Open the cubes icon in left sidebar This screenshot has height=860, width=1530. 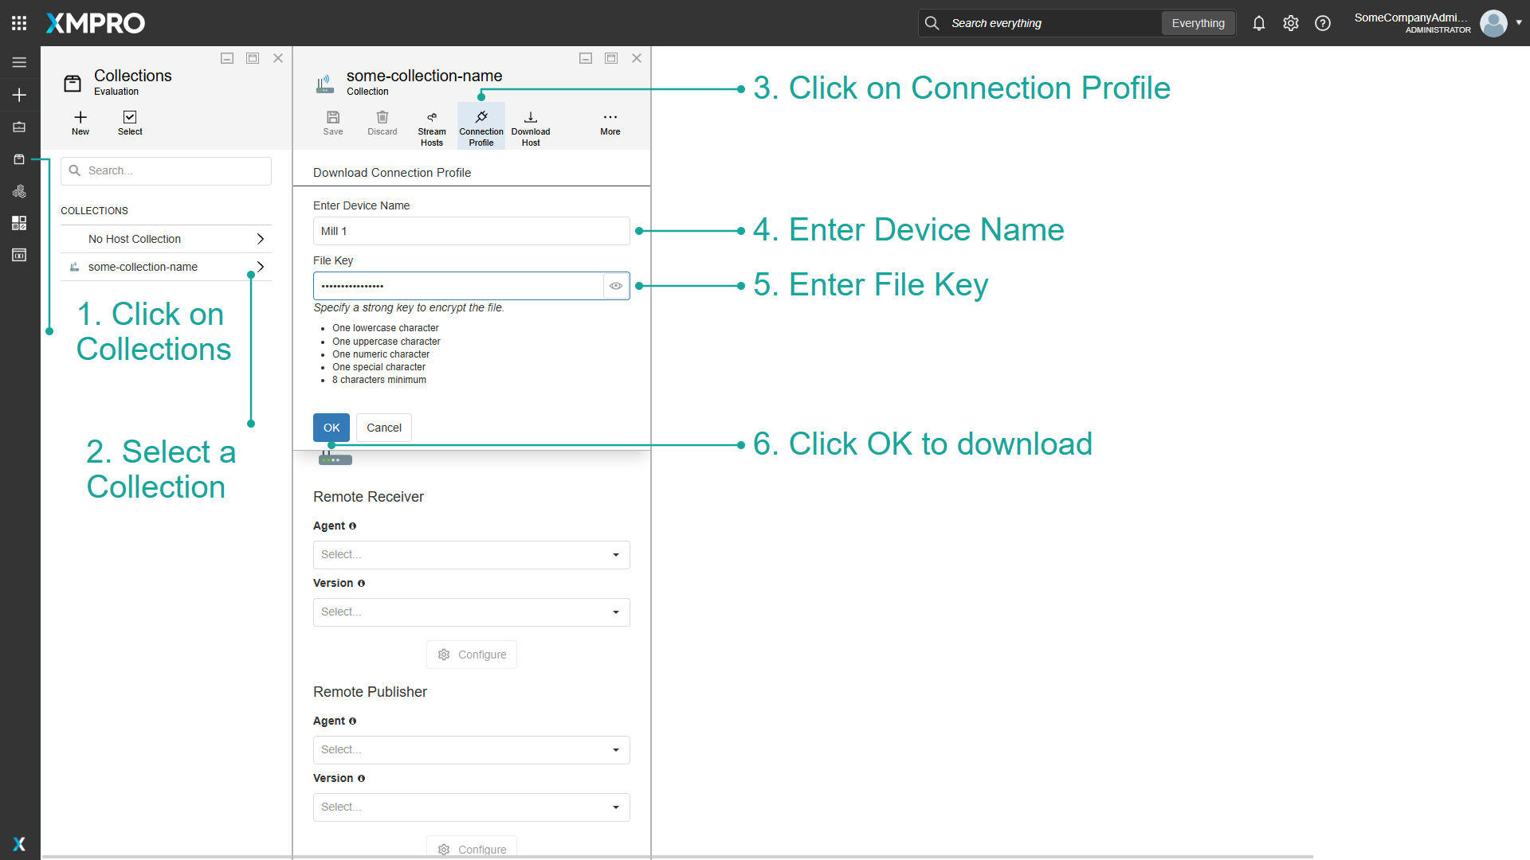19,191
